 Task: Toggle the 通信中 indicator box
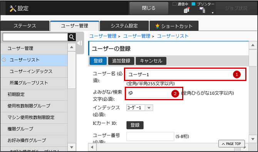pyautogui.click(x=174, y=4)
